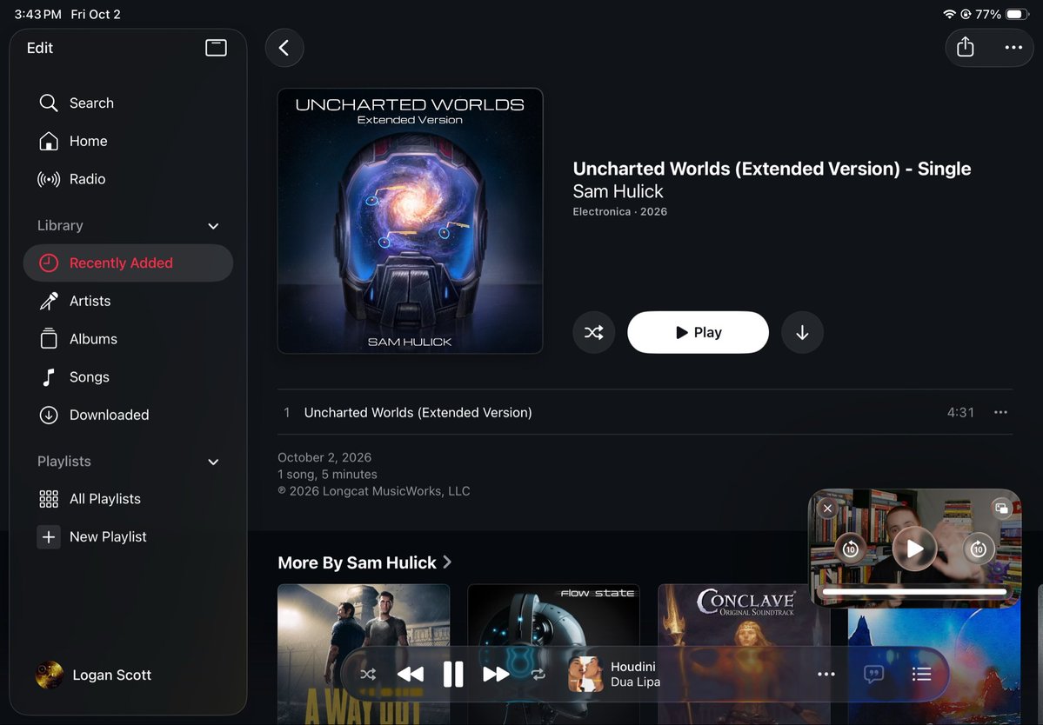The image size is (1043, 725).
Task: Tap the 3:43 PM clock in status bar
Action: click(x=38, y=14)
